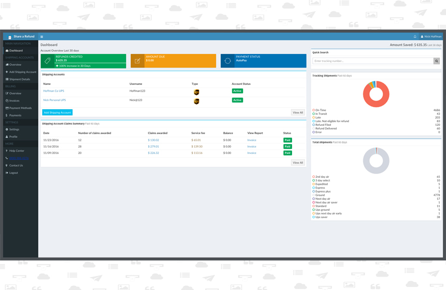Click the Quick Search magnifier button

(x=437, y=61)
